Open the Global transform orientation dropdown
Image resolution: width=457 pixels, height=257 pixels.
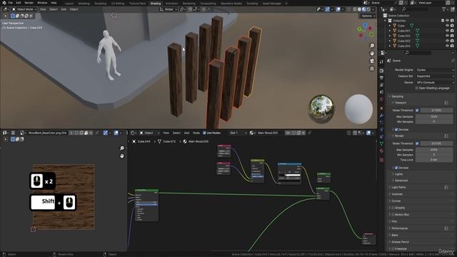coord(169,9)
